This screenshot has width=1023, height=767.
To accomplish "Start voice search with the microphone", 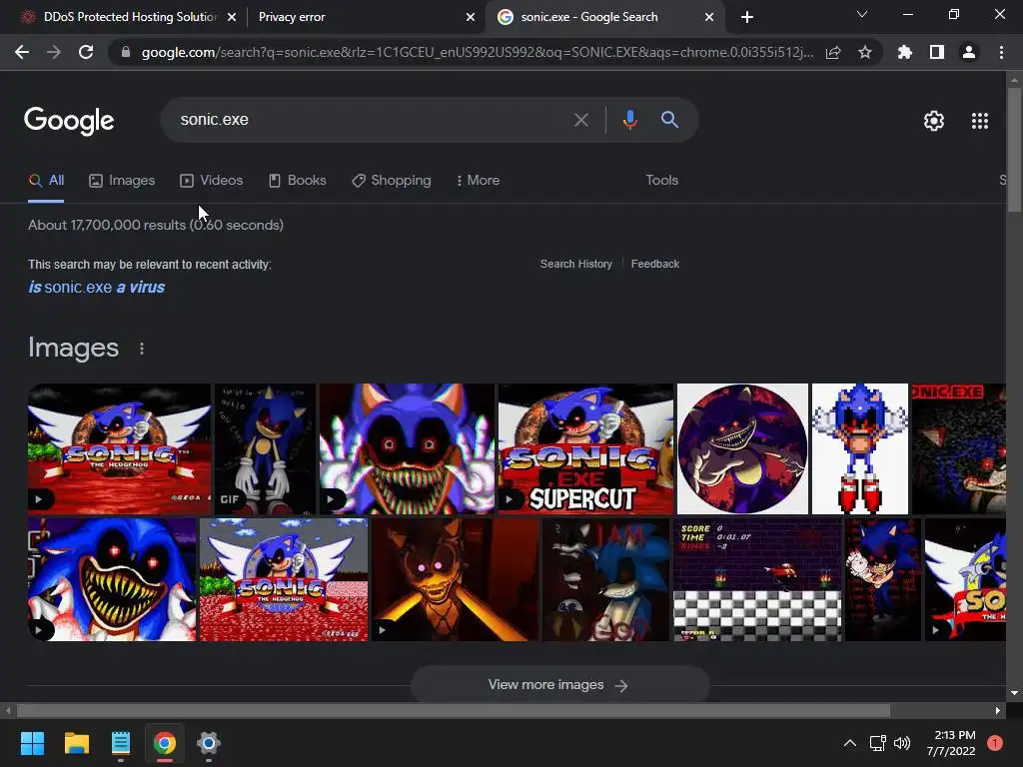I will 629,120.
